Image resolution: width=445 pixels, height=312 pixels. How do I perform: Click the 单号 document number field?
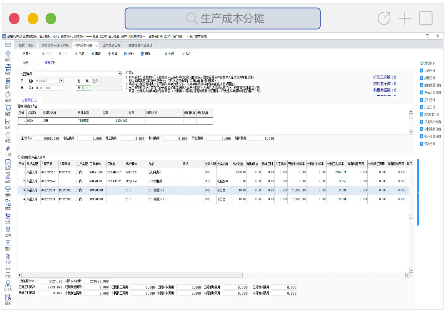[49, 88]
